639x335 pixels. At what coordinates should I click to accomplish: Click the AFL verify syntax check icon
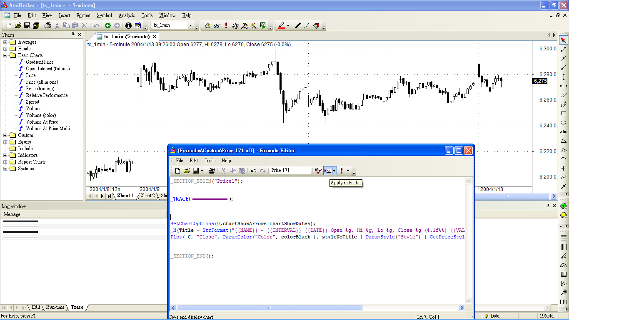(x=318, y=171)
